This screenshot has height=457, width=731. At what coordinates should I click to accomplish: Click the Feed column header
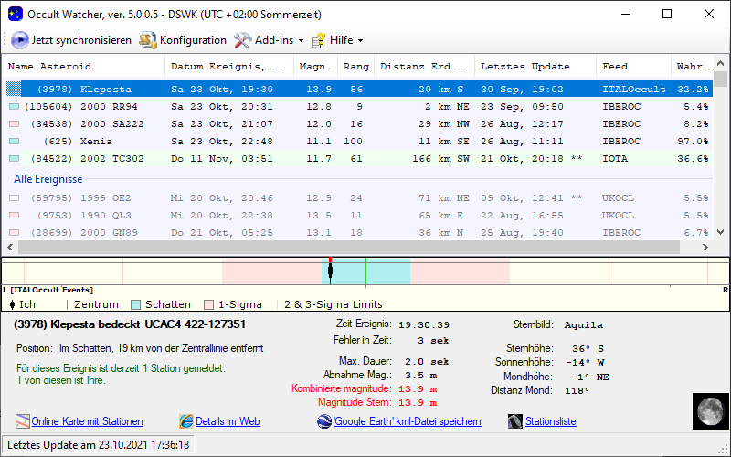(x=615, y=67)
